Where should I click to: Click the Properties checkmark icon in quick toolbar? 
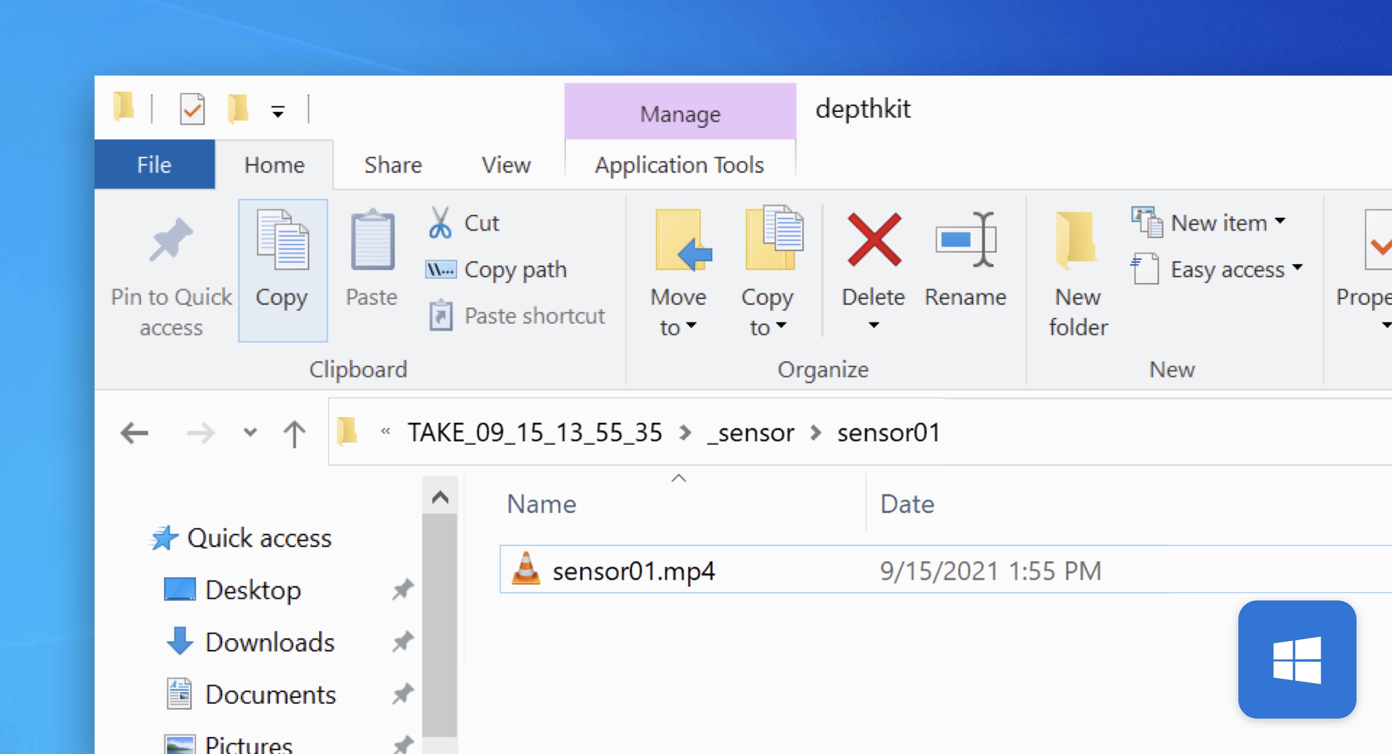[x=192, y=109]
